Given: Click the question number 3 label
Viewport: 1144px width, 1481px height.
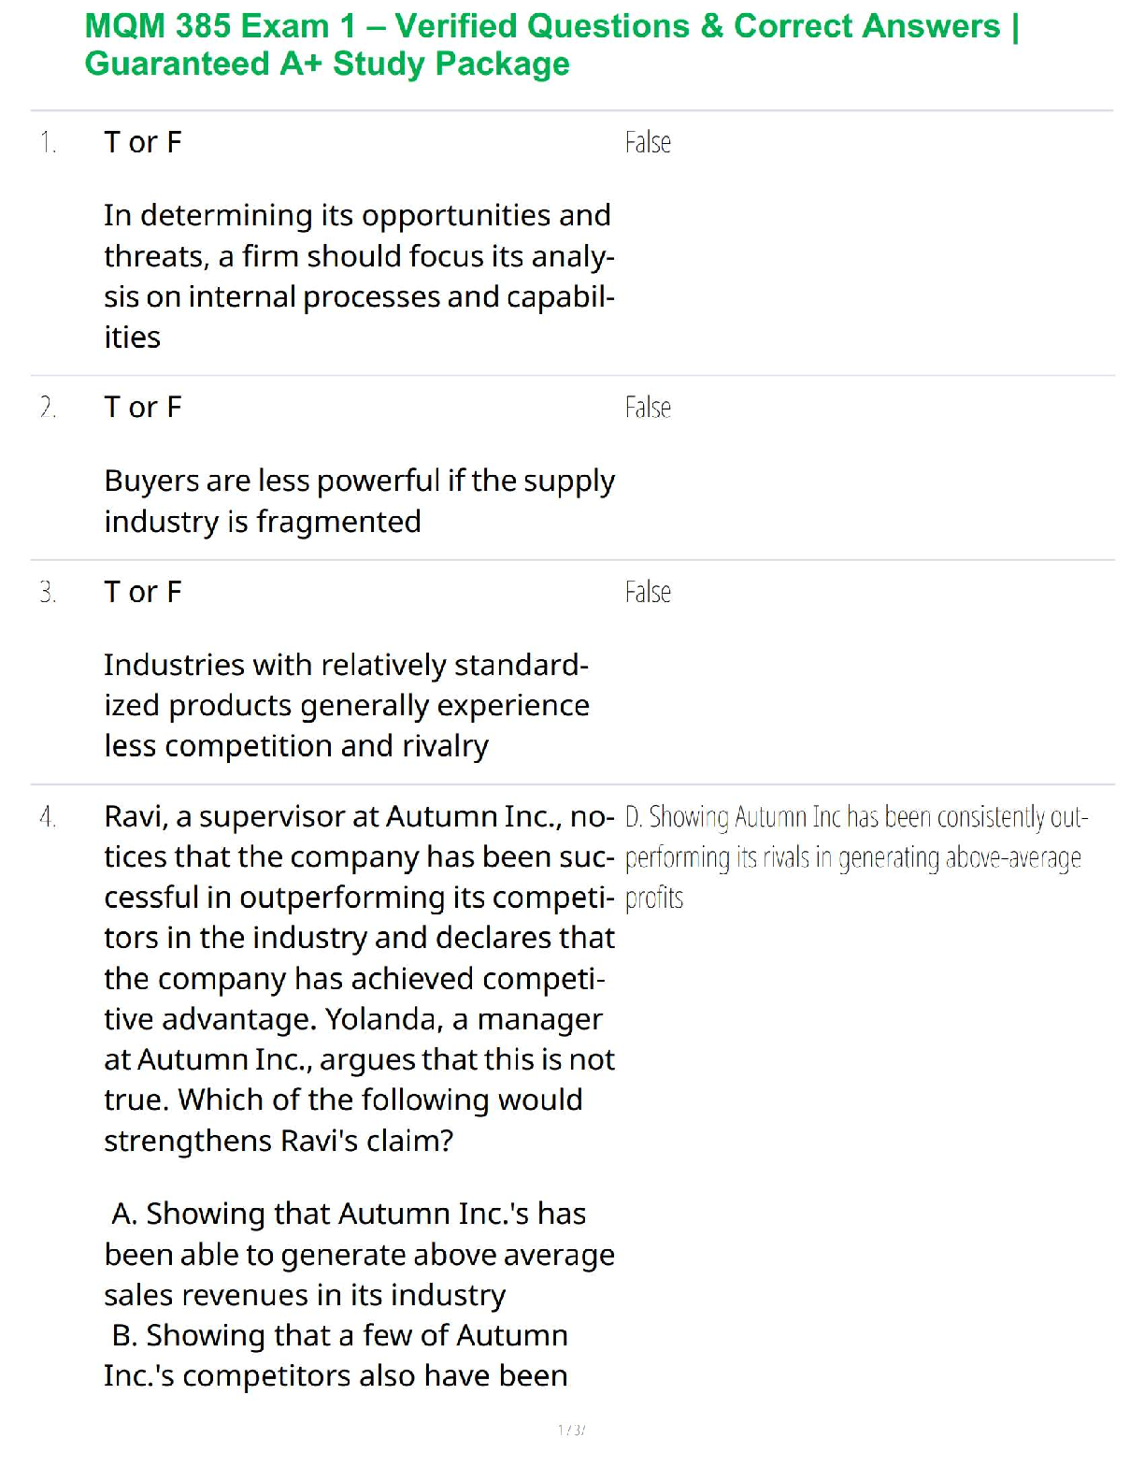Looking at the screenshot, I should point(48,593).
